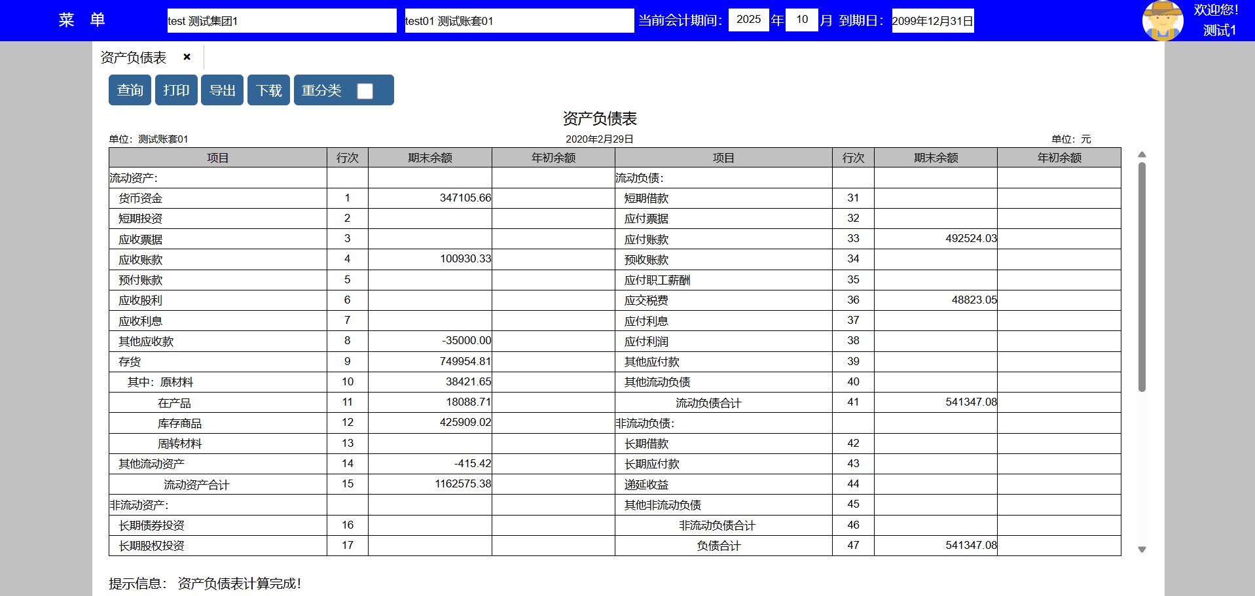Click scrollbar down arrow
Viewport: 1255px width, 596px height.
1142,550
